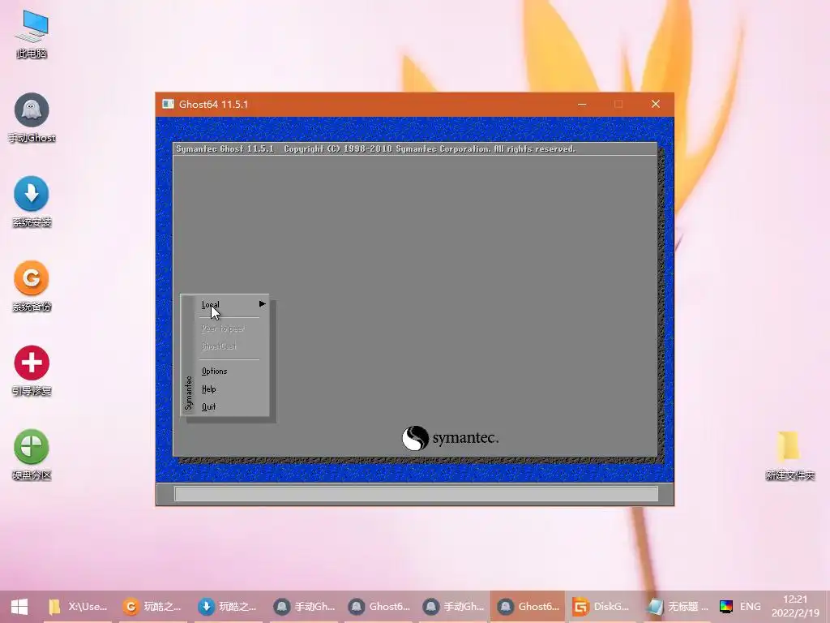This screenshot has width=830, height=623.
Task: Open Help in the Ghost menu
Action: (x=208, y=389)
